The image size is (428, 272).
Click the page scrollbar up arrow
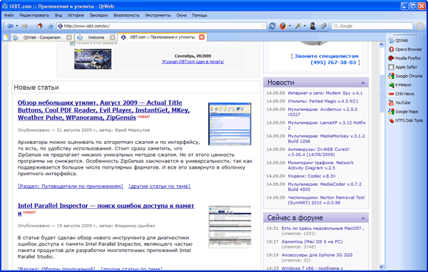pos(382,45)
